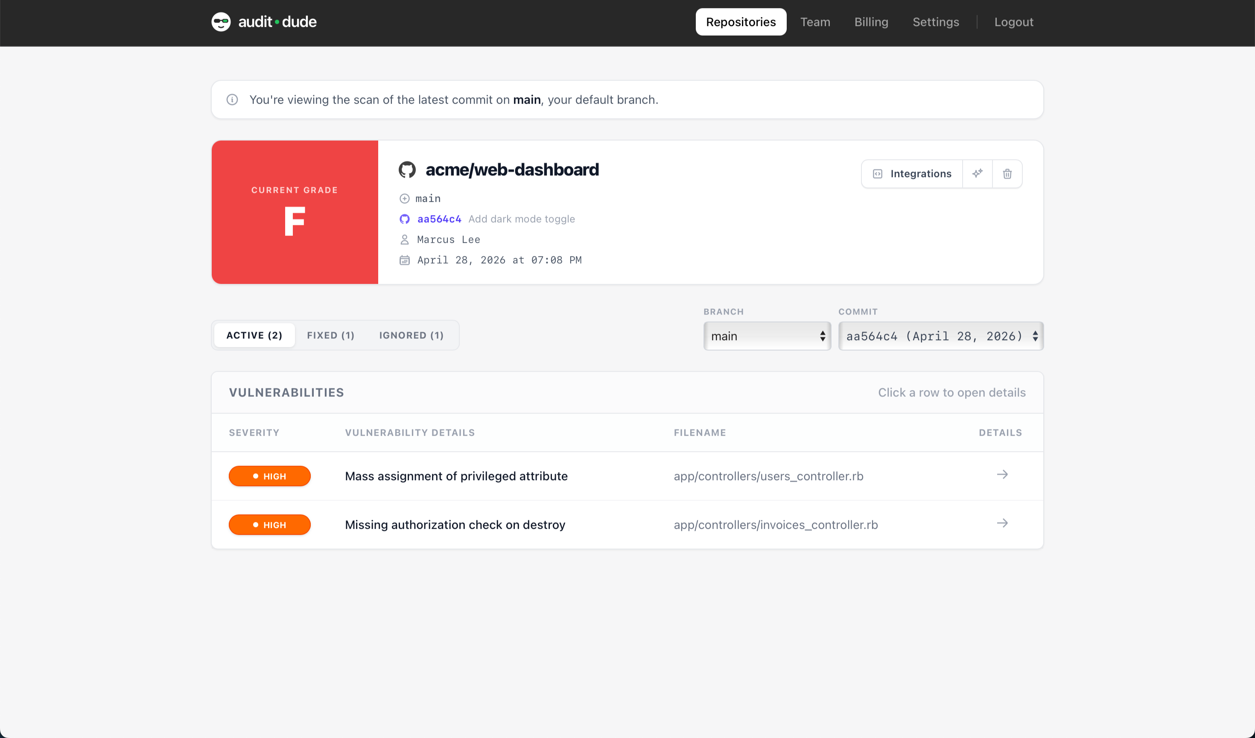Click the Marcus Lee author name
This screenshot has height=738, width=1255.
[448, 239]
